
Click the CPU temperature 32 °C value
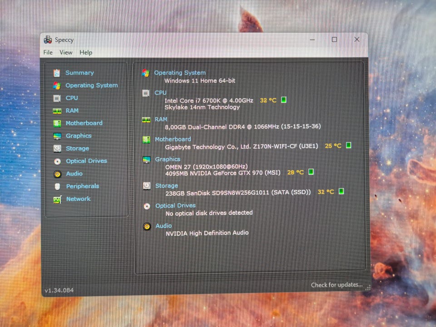[268, 100]
